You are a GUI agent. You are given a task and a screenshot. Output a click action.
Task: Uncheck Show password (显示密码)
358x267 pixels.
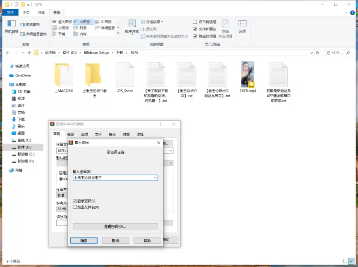pos(75,201)
